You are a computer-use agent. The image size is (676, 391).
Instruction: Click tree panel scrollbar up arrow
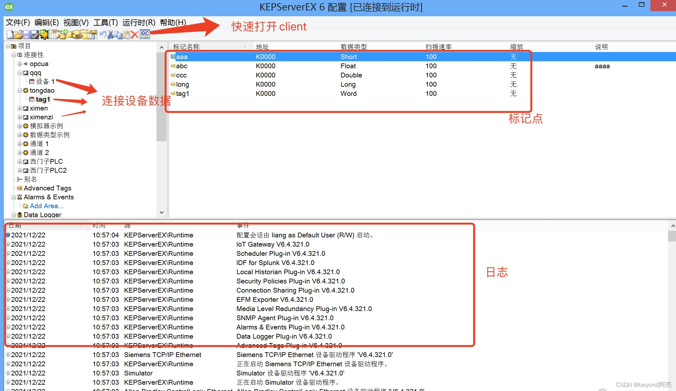click(x=162, y=48)
